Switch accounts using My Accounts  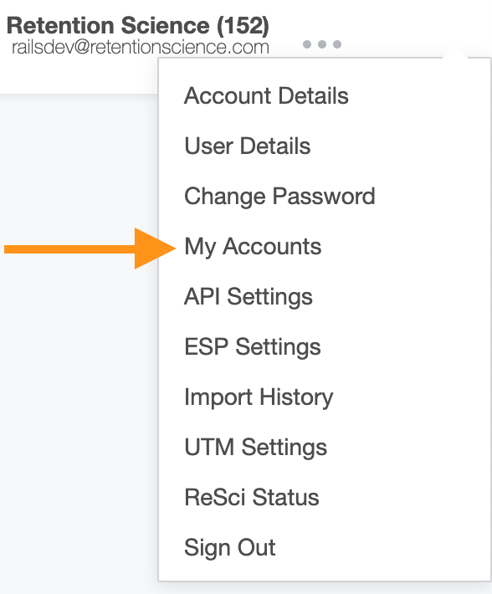253,247
